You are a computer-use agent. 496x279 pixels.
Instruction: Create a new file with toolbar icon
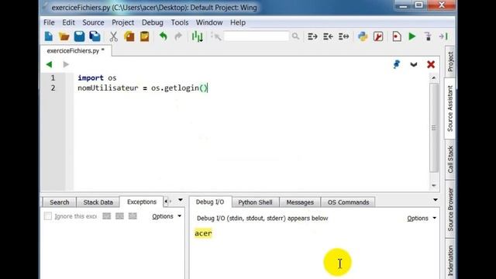coord(49,36)
